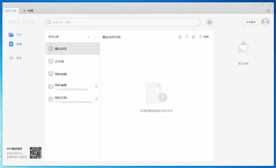
Task: Click the 我的文档 document icon
Action: 51,99
